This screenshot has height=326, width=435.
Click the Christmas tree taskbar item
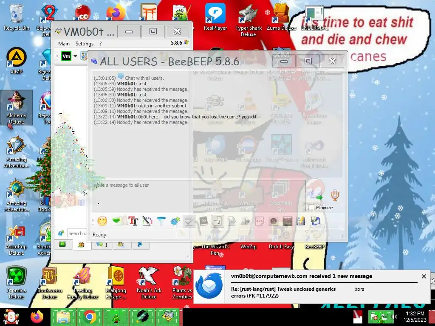click(116, 317)
